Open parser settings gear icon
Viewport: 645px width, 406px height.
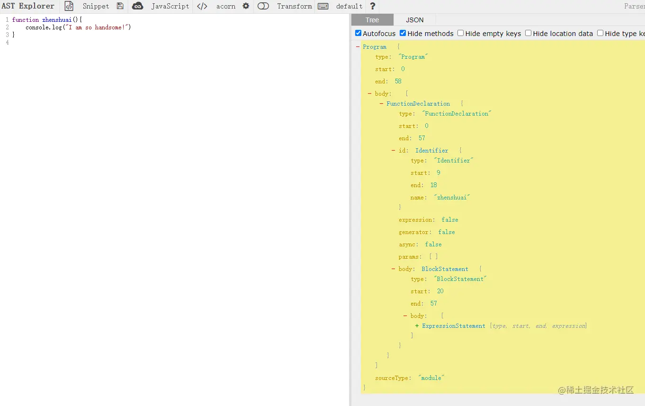(x=246, y=6)
